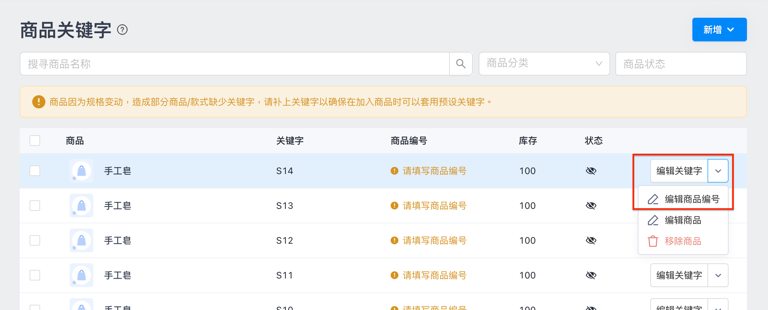The image size is (768, 310).
Task: Choose 编辑商品 from the dropdown menu
Action: [683, 220]
